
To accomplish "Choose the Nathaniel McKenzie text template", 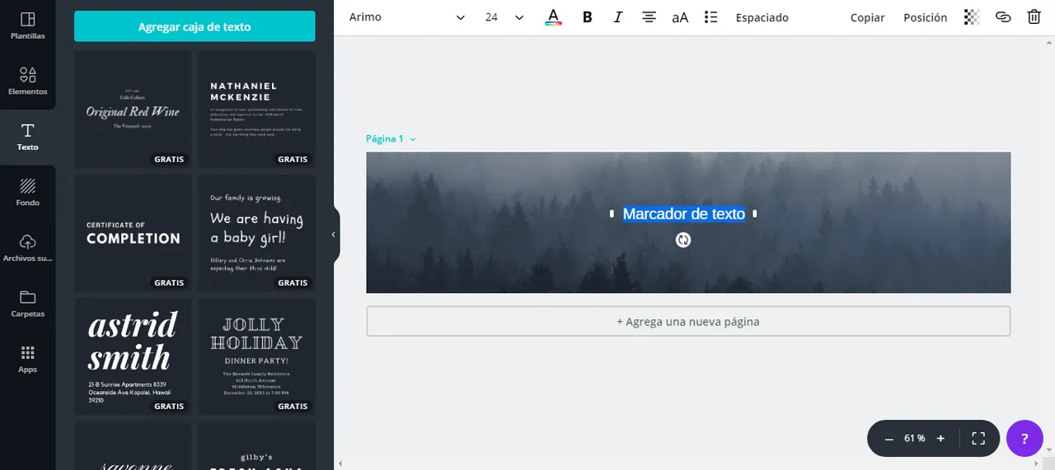I will click(256, 109).
